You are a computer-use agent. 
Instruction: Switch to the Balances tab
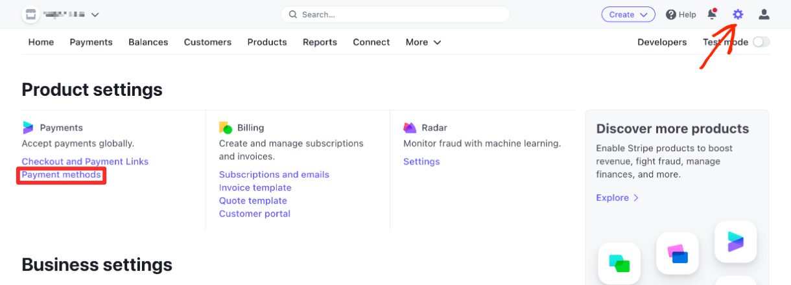(x=148, y=42)
